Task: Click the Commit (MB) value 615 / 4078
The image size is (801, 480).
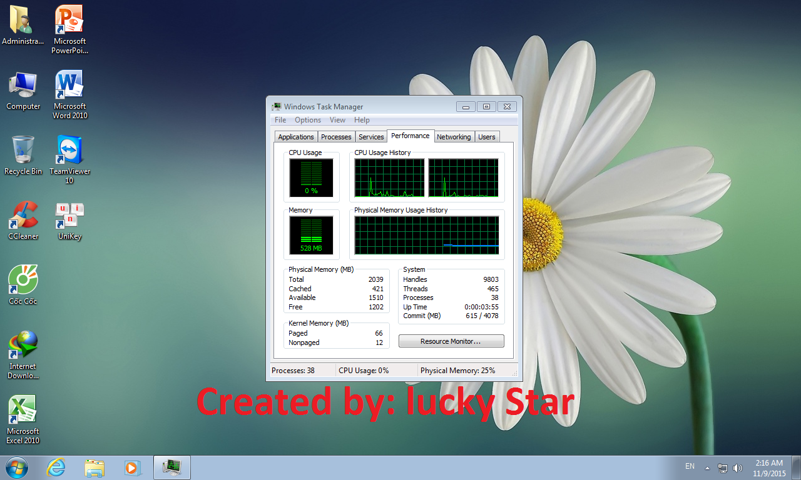Action: [x=482, y=316]
